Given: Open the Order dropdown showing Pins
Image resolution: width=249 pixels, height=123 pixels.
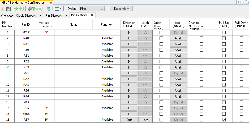Looking at the screenshot, I should pos(92,9).
